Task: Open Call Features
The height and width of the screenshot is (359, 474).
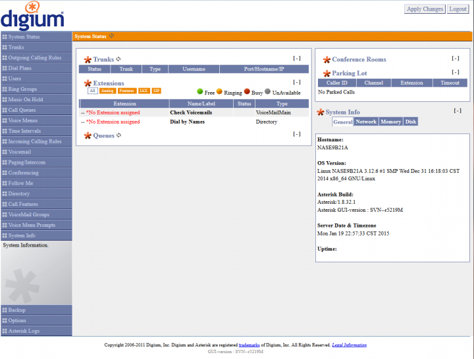Action: tap(36, 204)
